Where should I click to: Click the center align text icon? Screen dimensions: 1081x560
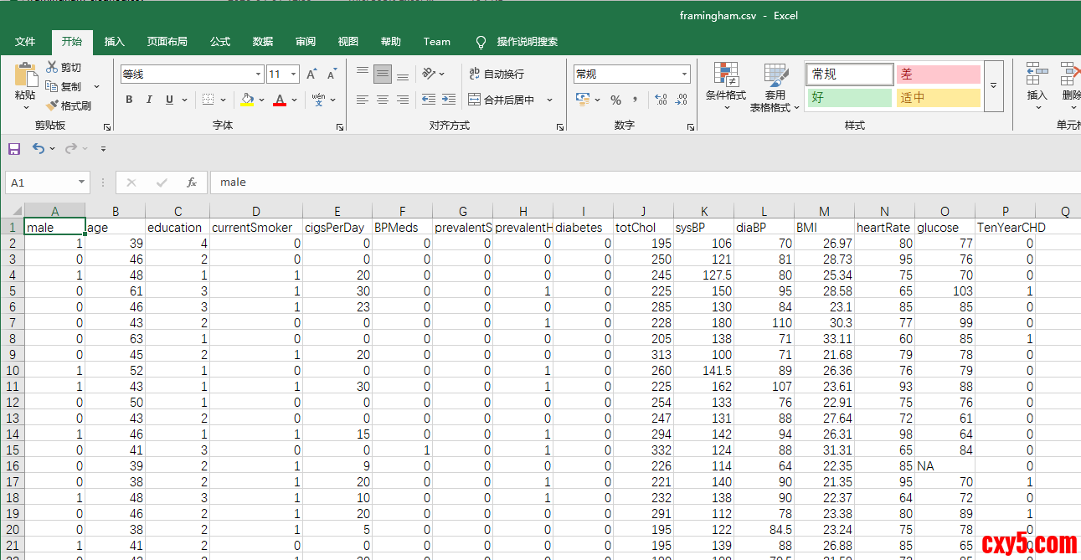coord(383,100)
